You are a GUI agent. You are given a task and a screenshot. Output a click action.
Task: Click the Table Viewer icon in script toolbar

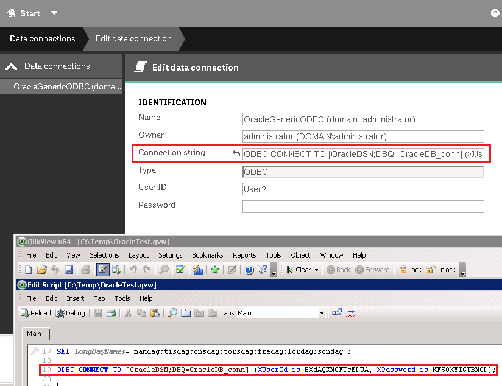[337, 313]
